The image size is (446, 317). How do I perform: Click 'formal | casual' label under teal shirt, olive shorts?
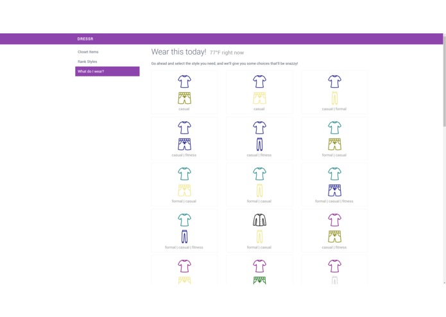pos(334,155)
